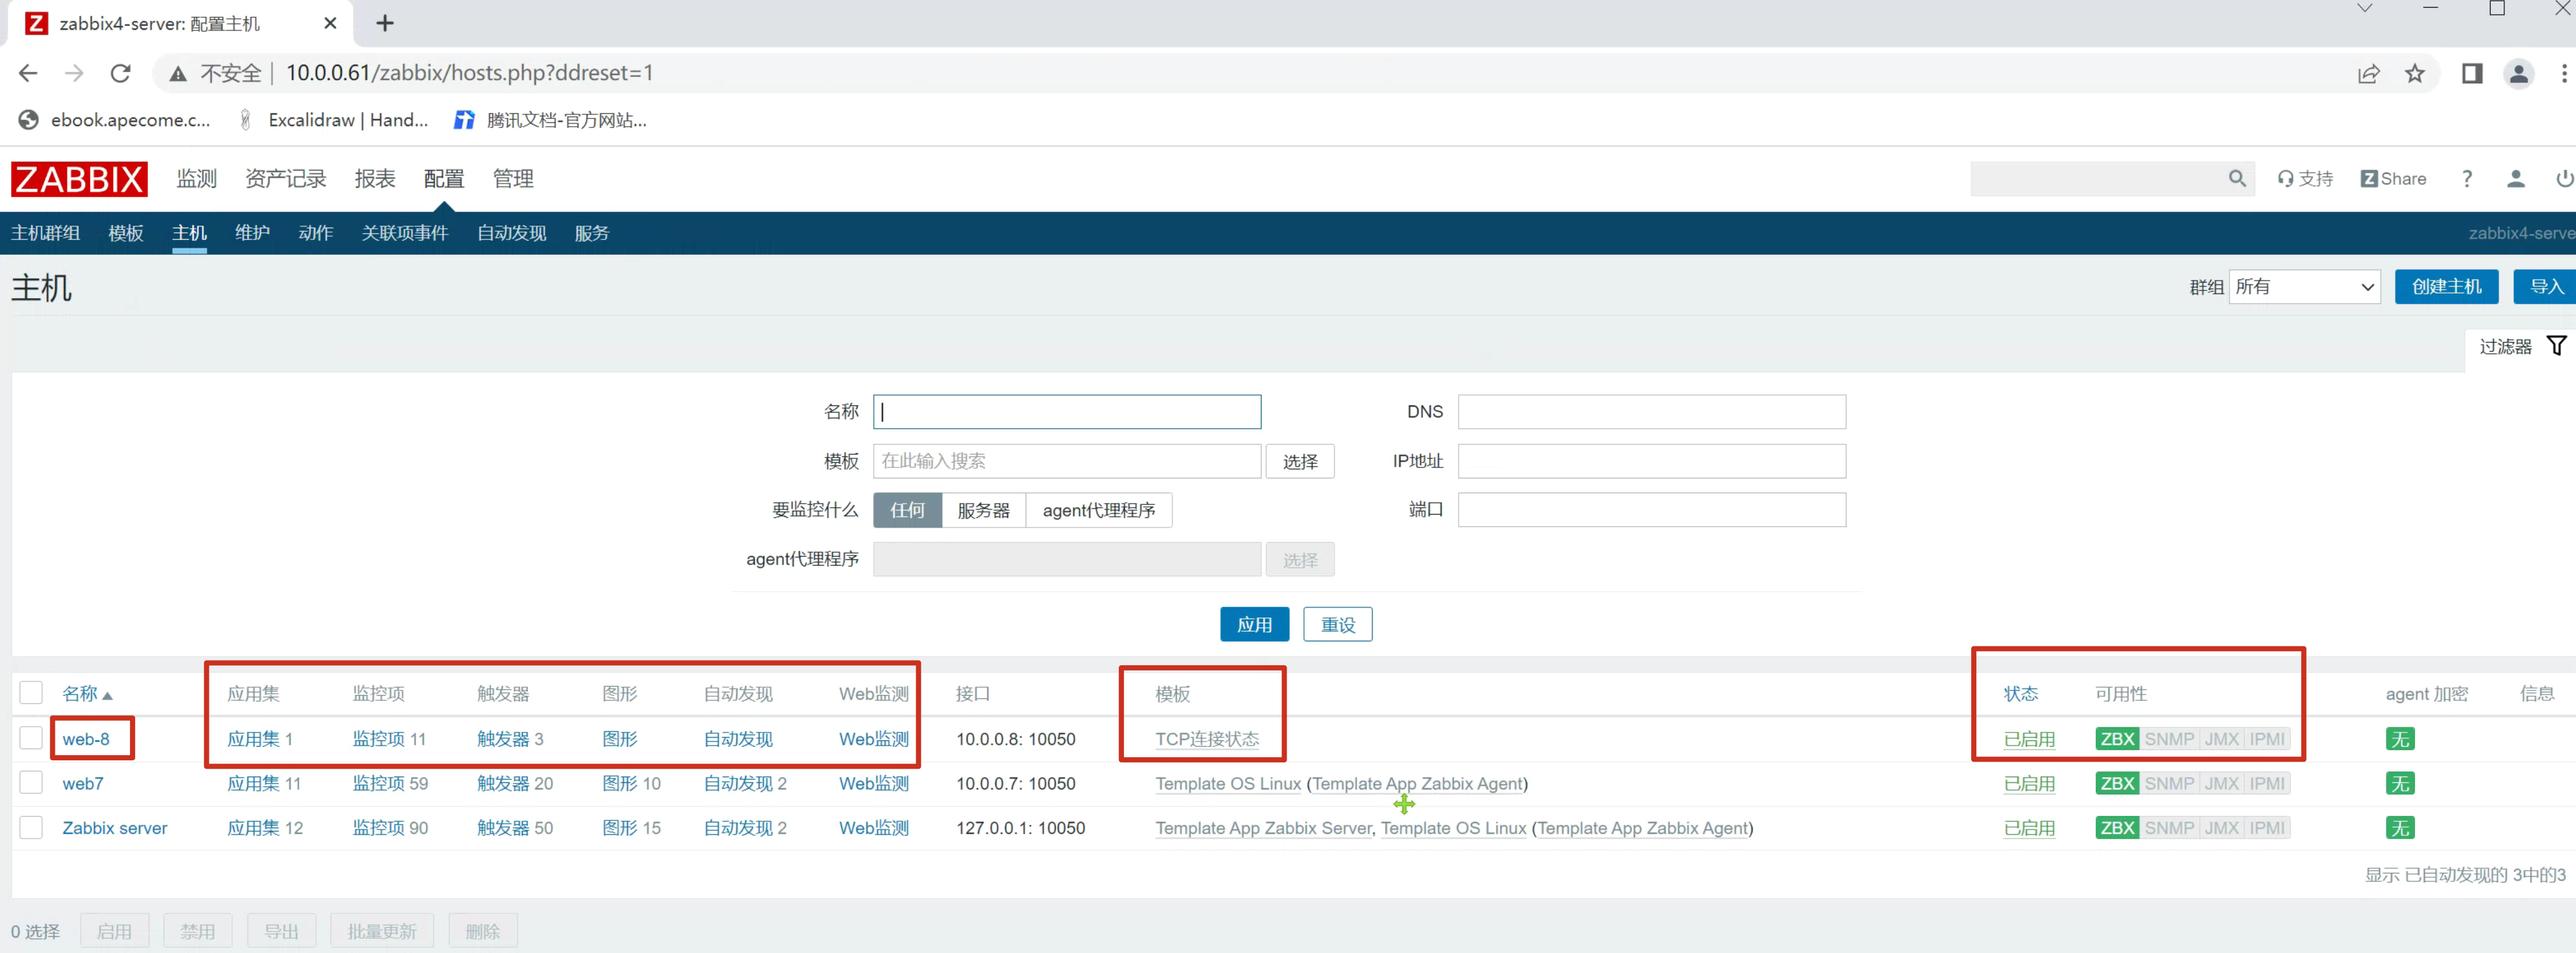
Task: Click ZBX availability badge for web-8
Action: tap(2116, 739)
